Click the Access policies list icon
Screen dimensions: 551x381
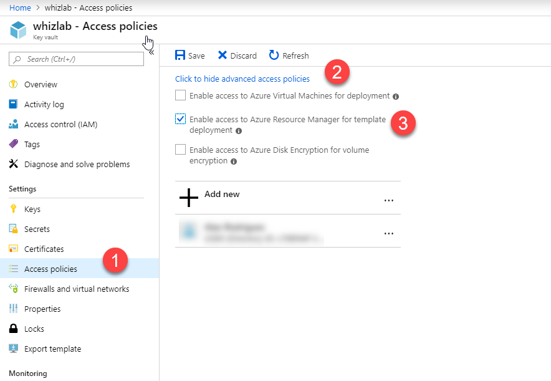pyautogui.click(x=13, y=269)
